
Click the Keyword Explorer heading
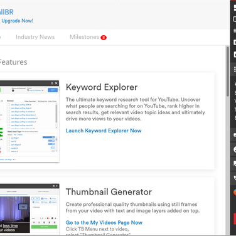[102, 87]
